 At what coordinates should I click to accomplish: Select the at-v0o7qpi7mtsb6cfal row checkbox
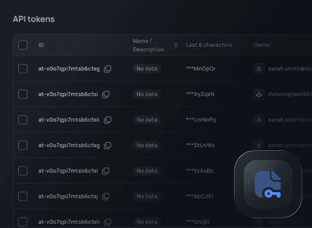23,171
